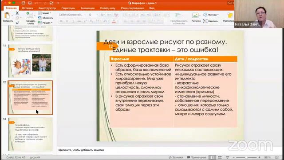Save the presentation with floppy disk icon
Image resolution: width=284 pixels, height=160 pixels.
coord(30,3)
